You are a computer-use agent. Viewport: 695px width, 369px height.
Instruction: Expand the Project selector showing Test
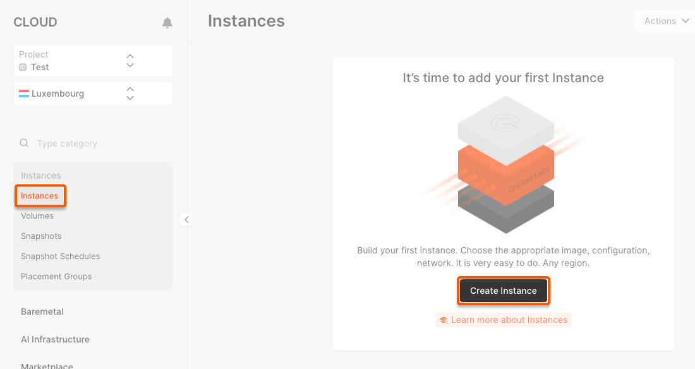(x=130, y=61)
